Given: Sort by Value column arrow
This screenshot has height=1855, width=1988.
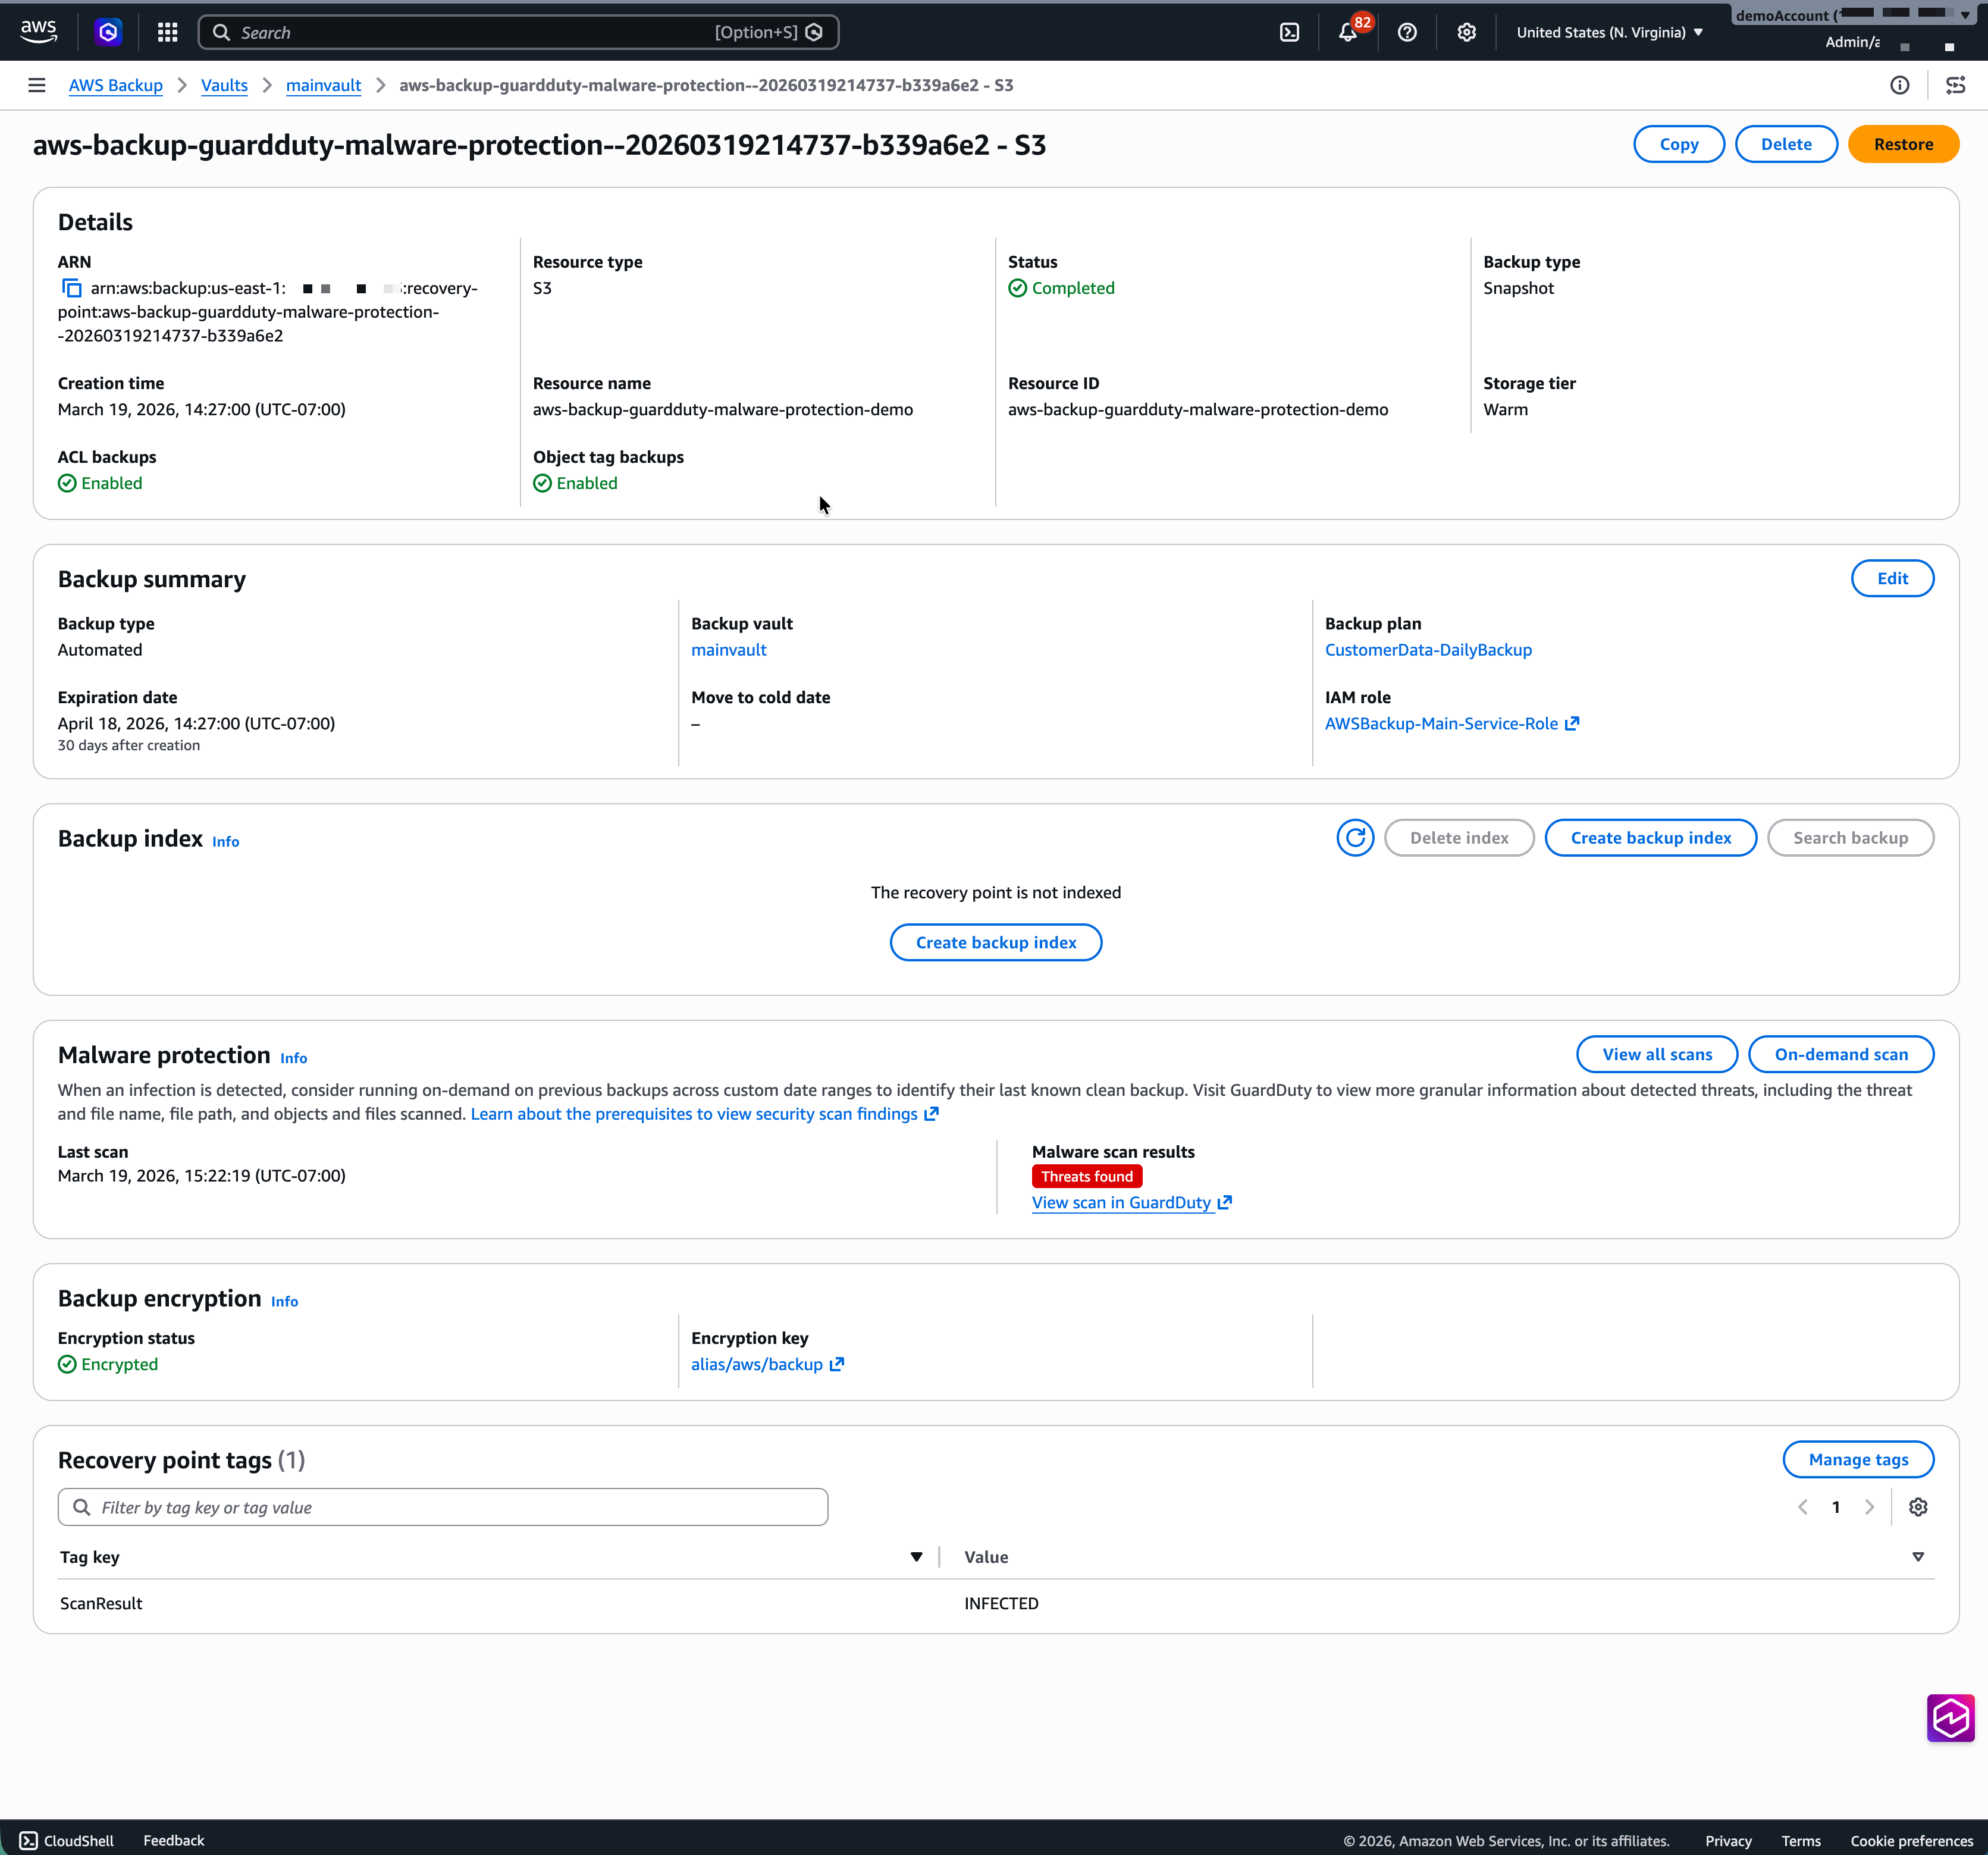Looking at the screenshot, I should tap(1918, 1557).
